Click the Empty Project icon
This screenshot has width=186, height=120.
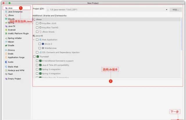pyautogui.click(x=6, y=79)
